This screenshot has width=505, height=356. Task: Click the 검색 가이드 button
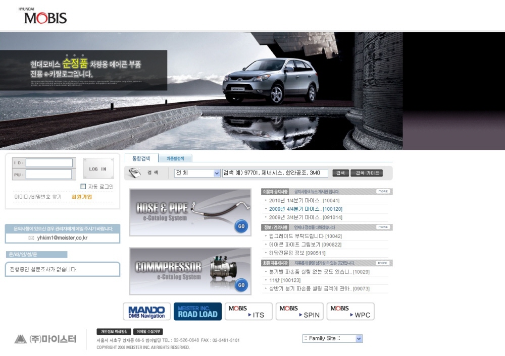coord(367,173)
